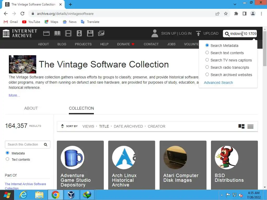Toggle sort direction arrows
This screenshot has width=267, height=200.
tap(62, 126)
